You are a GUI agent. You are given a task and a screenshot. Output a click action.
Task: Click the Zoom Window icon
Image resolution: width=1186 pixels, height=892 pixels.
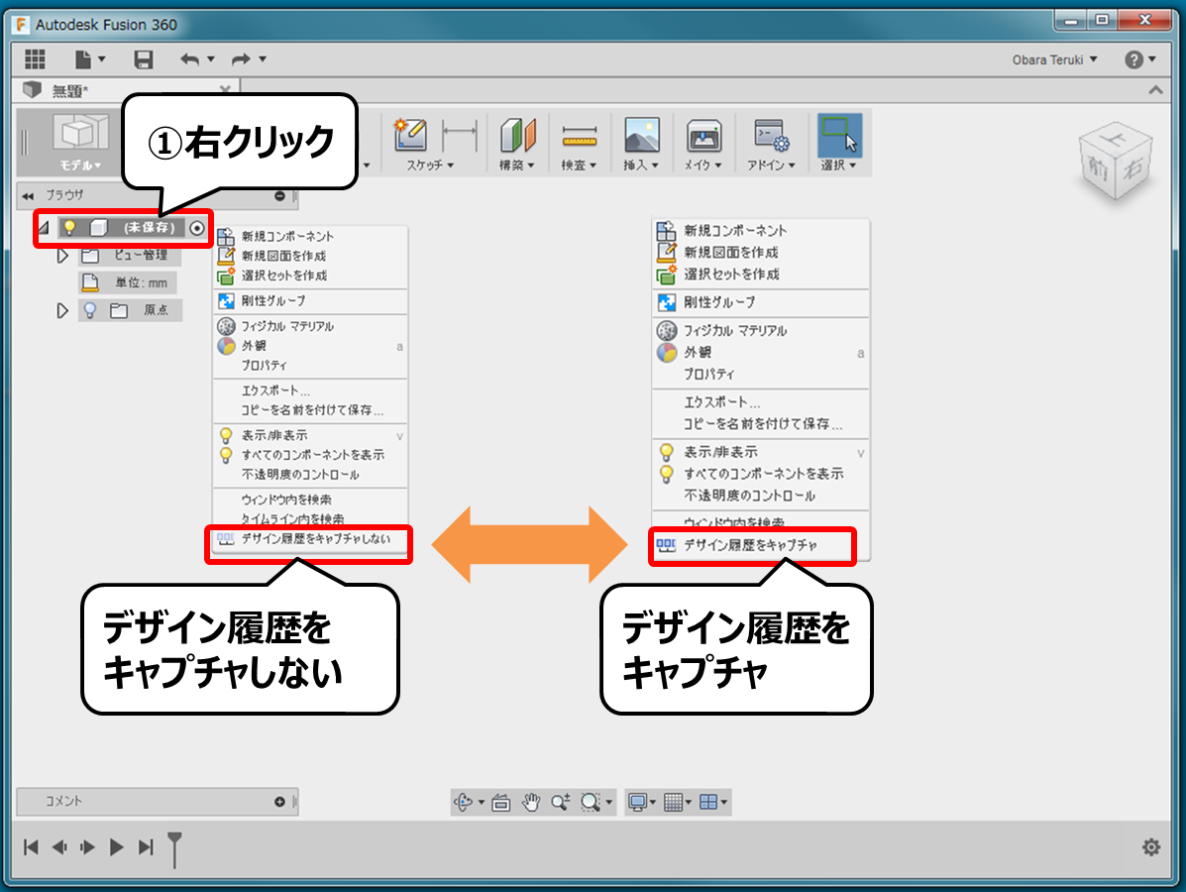591,802
